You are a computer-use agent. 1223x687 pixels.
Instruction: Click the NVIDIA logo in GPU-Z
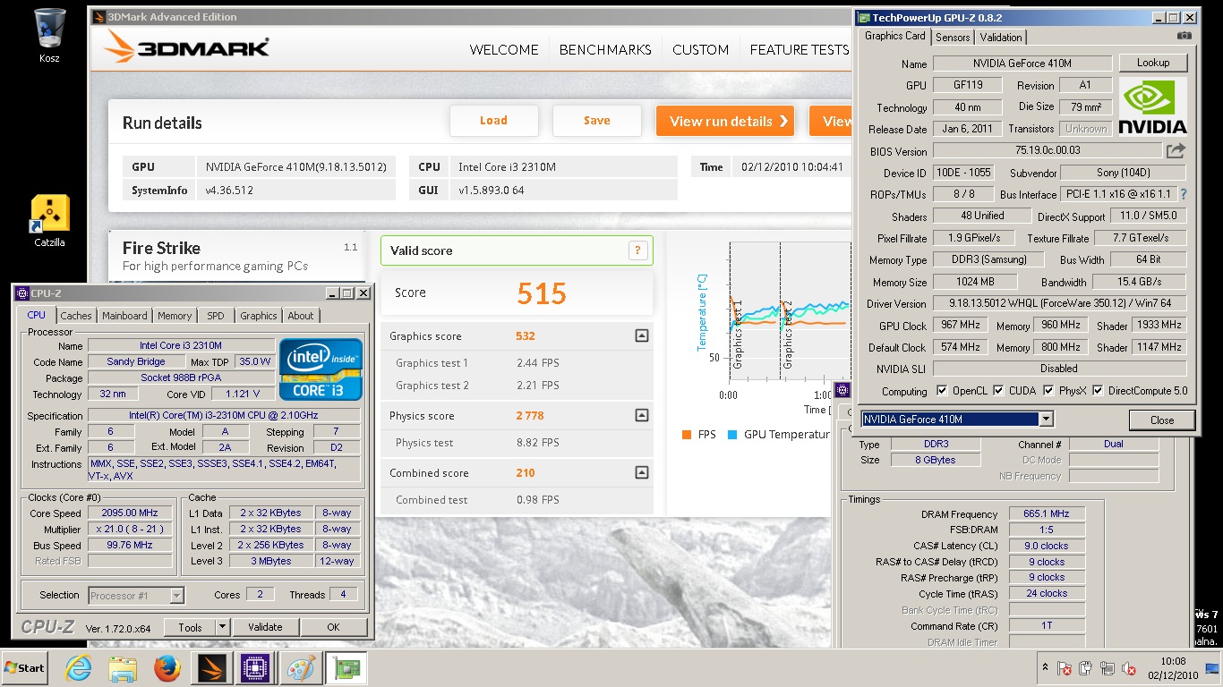tap(1152, 106)
